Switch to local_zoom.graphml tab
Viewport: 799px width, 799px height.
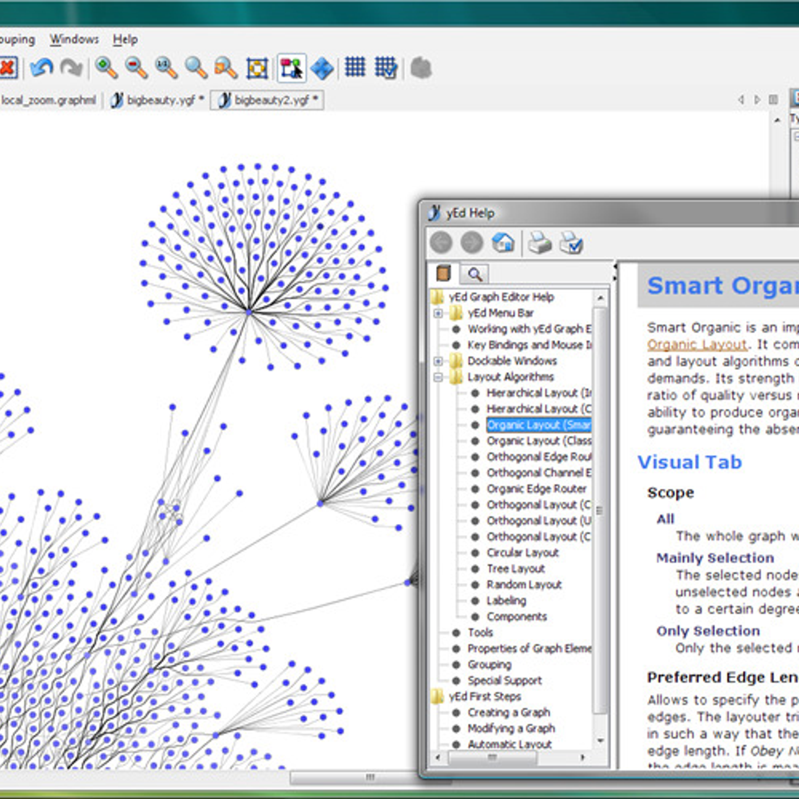(x=48, y=100)
